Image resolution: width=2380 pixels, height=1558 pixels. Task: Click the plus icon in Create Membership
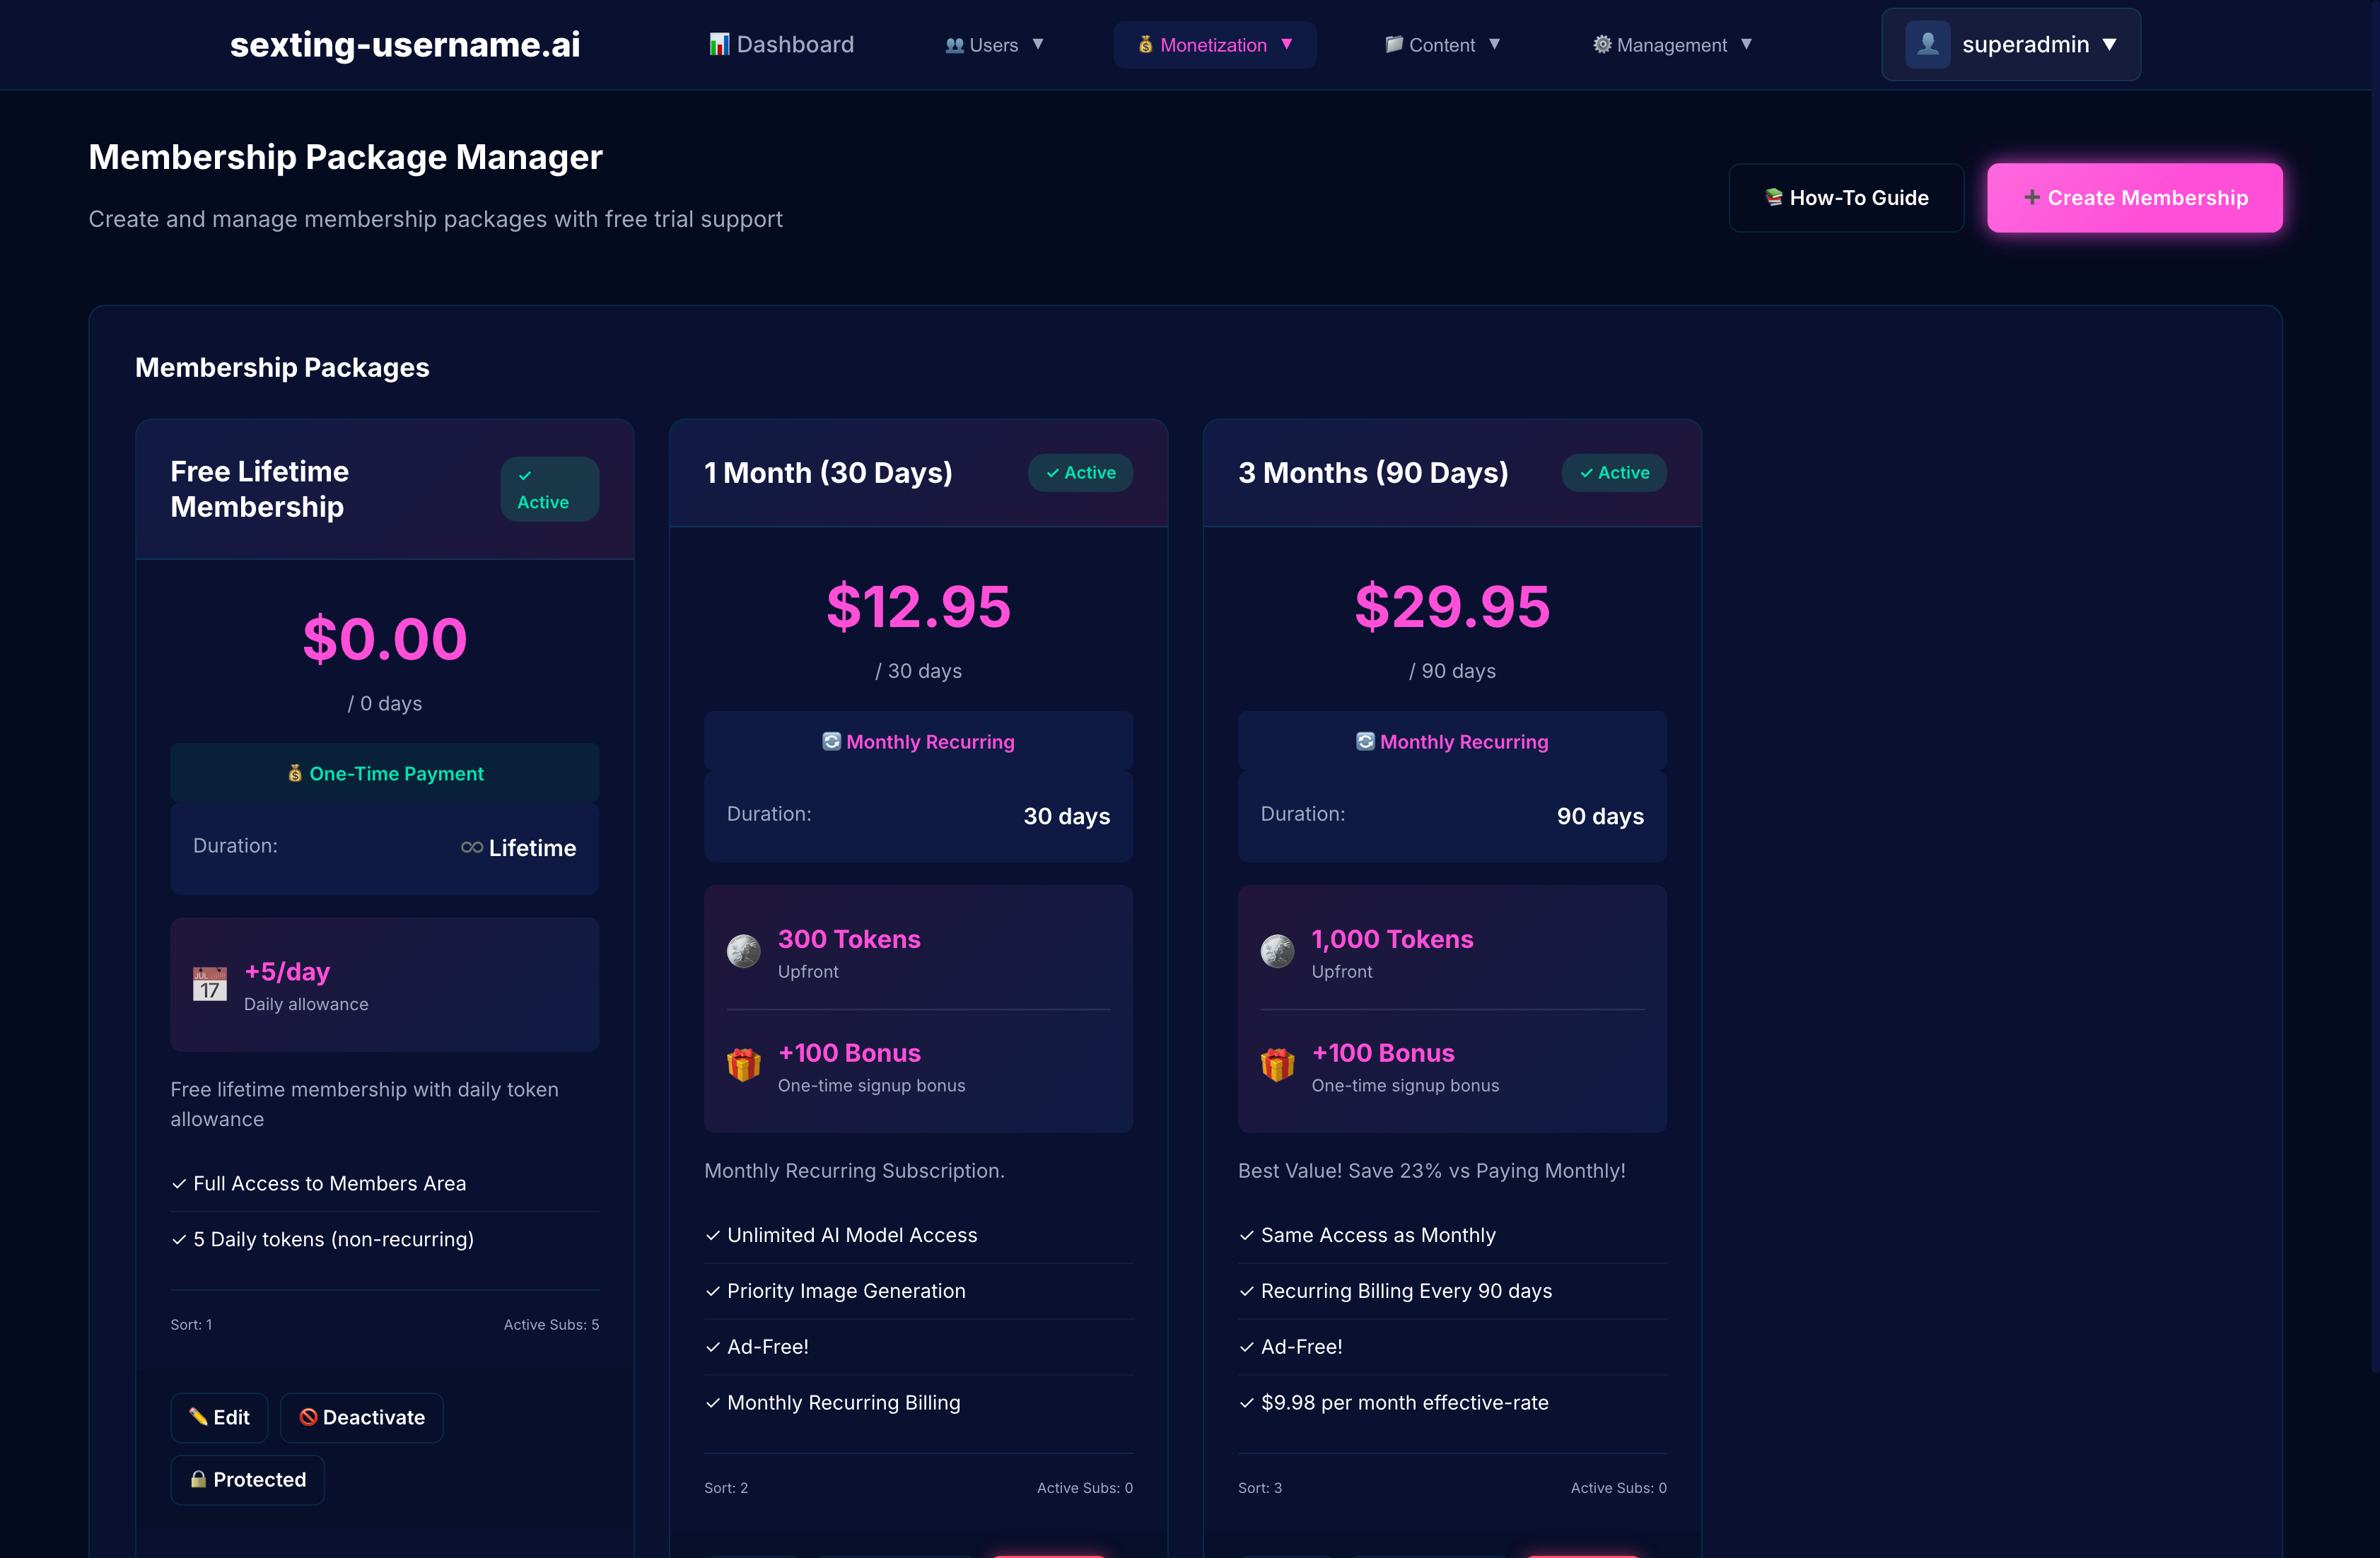point(2032,197)
